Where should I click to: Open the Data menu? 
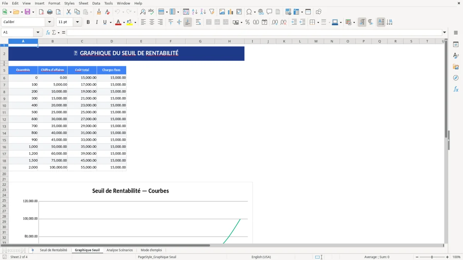(x=96, y=3)
